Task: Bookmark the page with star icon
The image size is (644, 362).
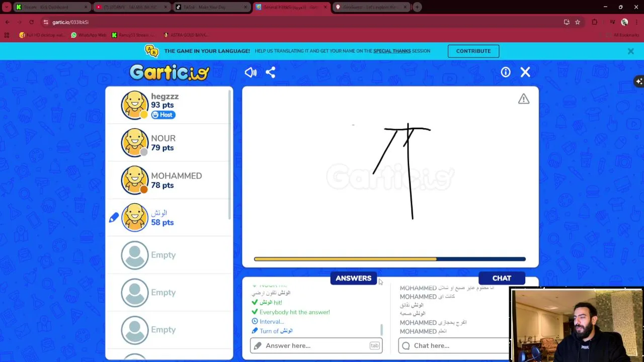Action: [578, 22]
